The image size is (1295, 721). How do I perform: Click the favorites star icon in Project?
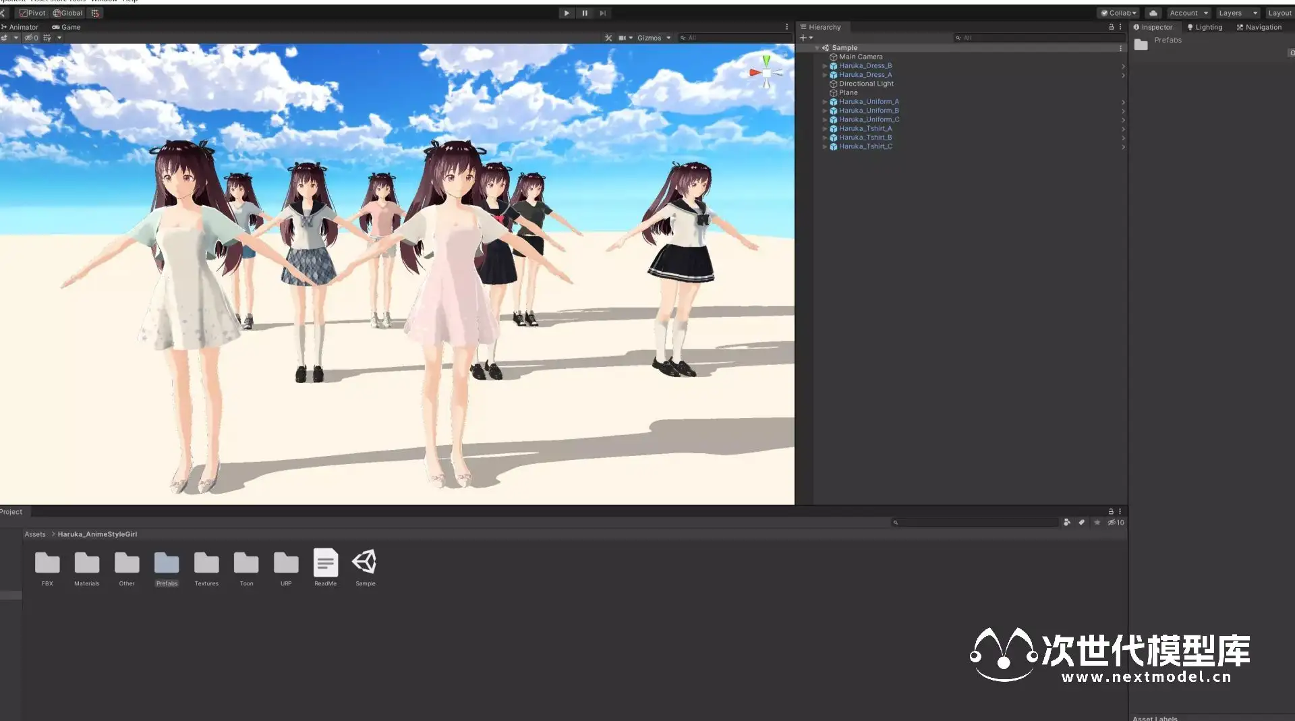pyautogui.click(x=1097, y=522)
